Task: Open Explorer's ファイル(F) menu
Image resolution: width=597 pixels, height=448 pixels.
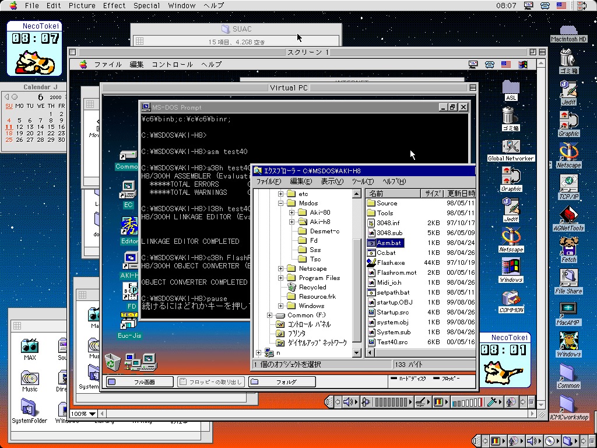Action: 268,181
